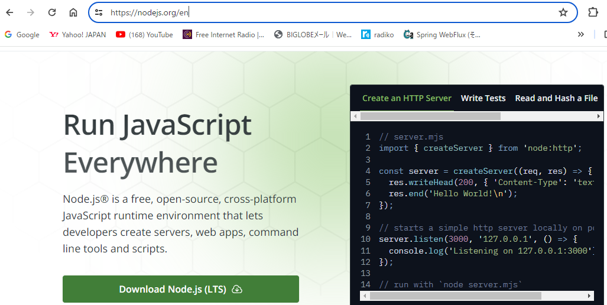
Task: Click the Node.js® description paragraph
Action: point(181,223)
